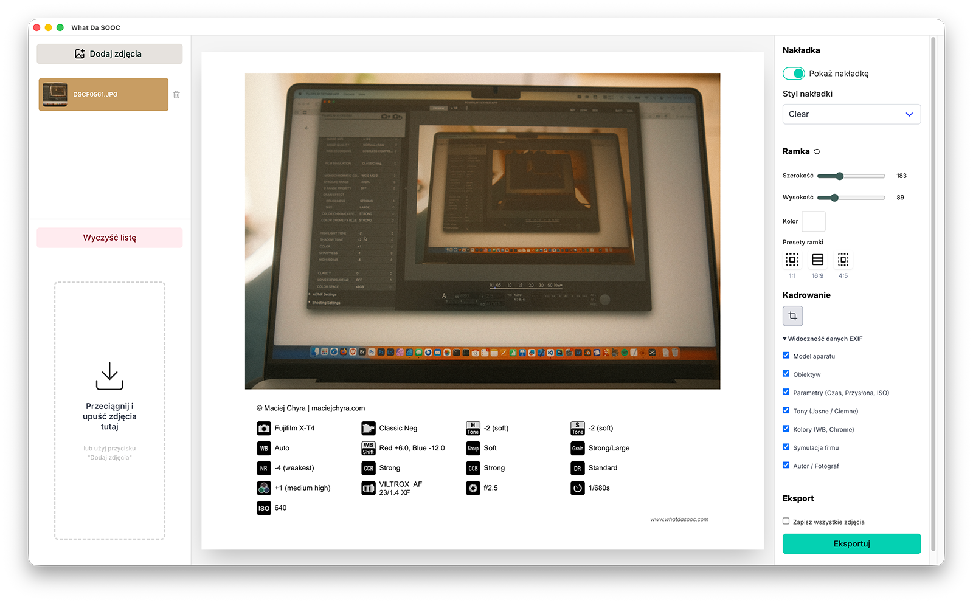
Task: Click the Eksportuj button
Action: point(851,543)
